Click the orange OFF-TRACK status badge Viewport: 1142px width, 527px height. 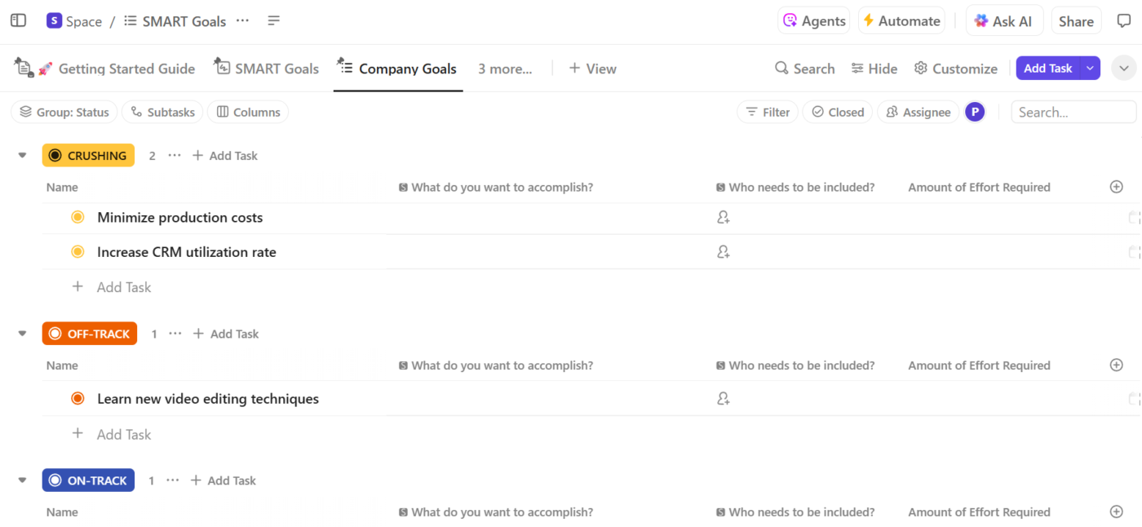pos(90,334)
